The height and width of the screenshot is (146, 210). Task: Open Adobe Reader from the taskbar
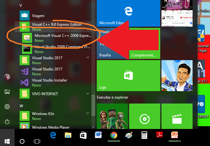159,135
